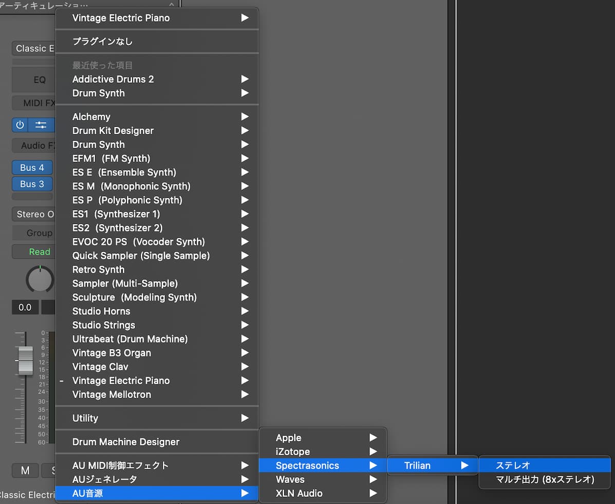Open the Spectrasonics manufacturer submenu
The width and height of the screenshot is (615, 504).
[x=323, y=465]
